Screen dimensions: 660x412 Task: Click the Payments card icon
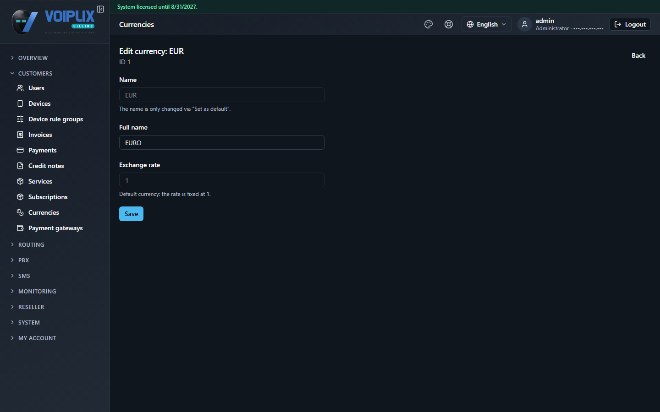[20, 150]
